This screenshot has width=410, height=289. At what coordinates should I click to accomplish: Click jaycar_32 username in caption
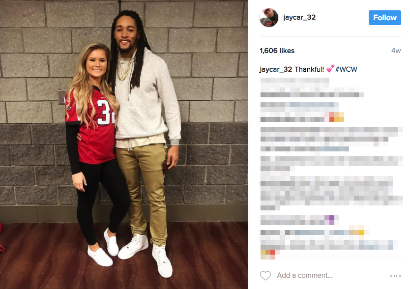[x=276, y=69]
